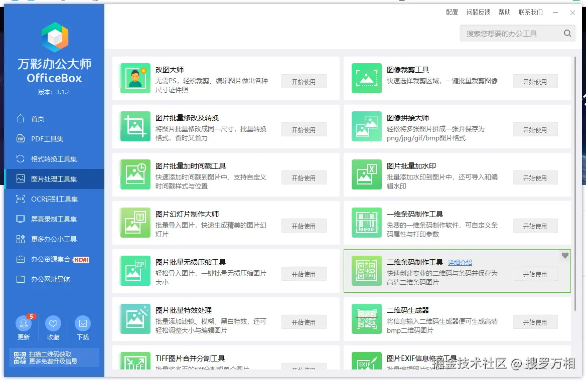Viewport: 586px width, 381px height.
Task: Click 开始使用 for 图像裁剪工具
Action: [x=535, y=81]
